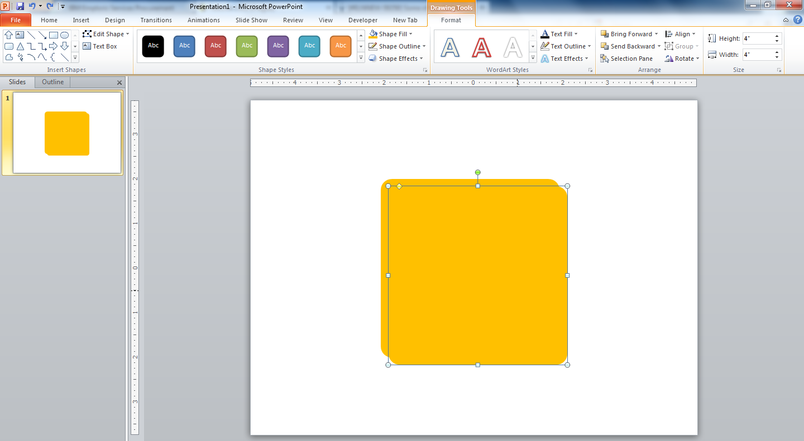Viewport: 804px width, 441px height.
Task: Open the Size group dialog launcher
Action: click(x=779, y=70)
